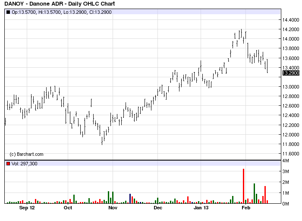
Task: Click the 0M volume axis label
Action: point(286,204)
